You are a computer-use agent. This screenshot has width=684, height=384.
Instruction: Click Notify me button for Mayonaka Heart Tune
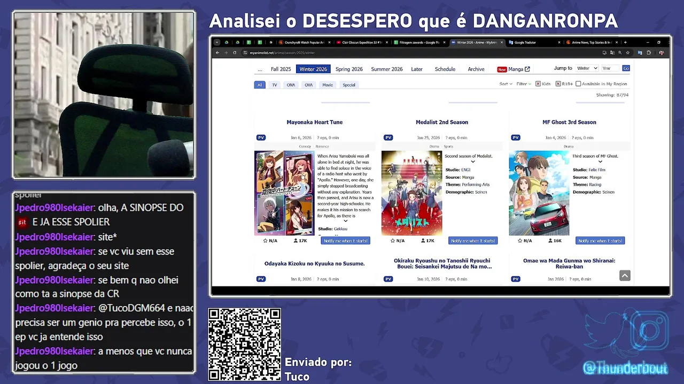[x=346, y=241]
